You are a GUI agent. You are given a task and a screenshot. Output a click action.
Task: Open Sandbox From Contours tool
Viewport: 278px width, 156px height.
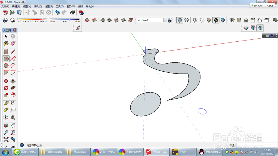(87, 20)
